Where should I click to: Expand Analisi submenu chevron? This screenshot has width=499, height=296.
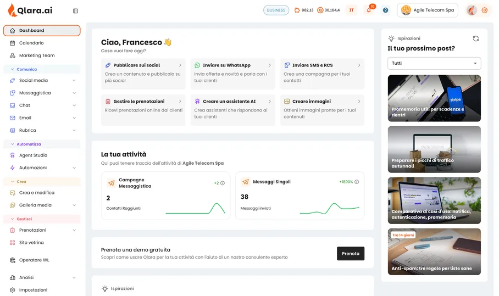(74, 277)
